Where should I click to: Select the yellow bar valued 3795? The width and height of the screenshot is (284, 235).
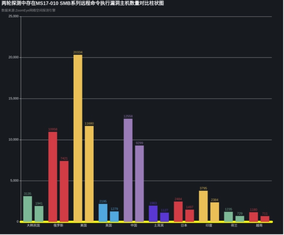(x=203, y=206)
